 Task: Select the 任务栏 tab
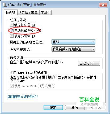(10, 12)
